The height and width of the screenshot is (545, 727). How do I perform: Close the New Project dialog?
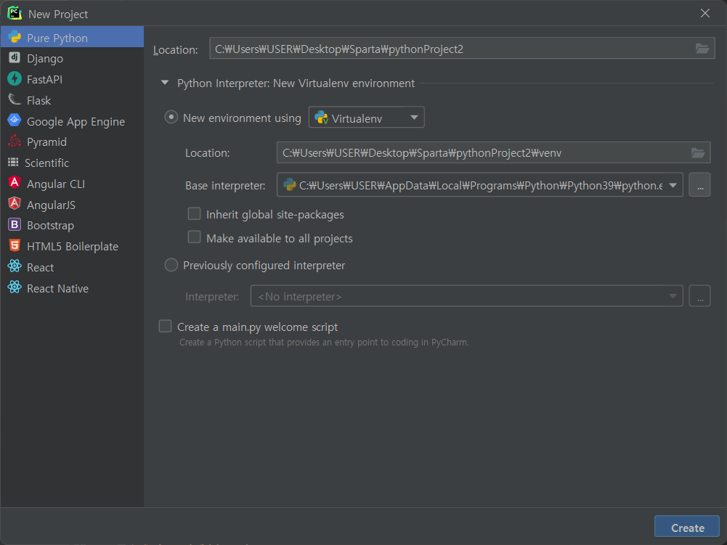[x=704, y=13]
